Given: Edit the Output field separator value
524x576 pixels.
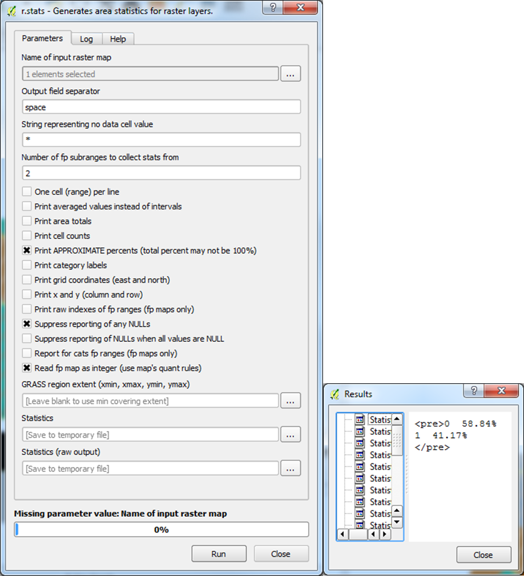Looking at the screenshot, I should pos(161,107).
